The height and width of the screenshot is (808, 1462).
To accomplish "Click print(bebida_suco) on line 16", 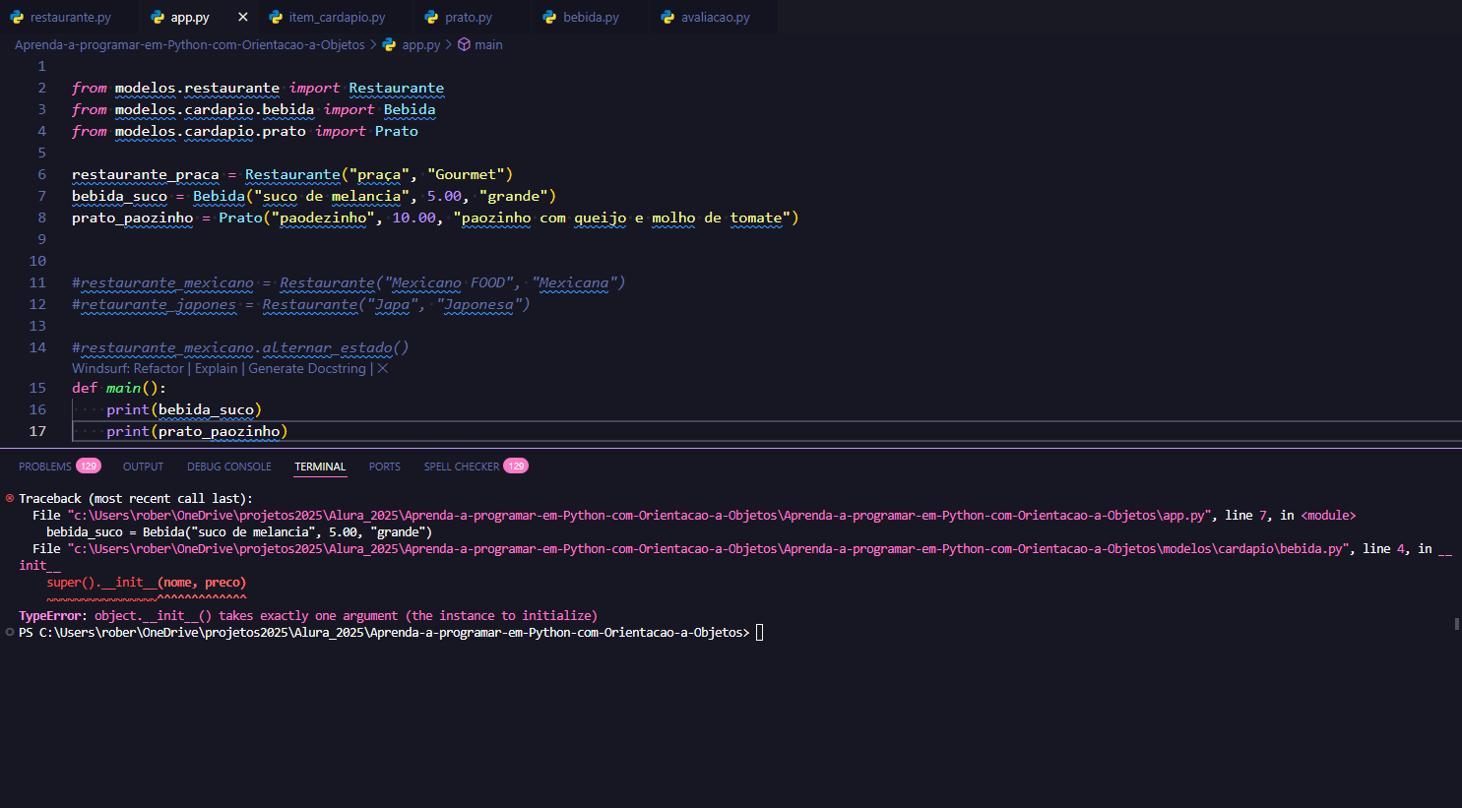I will pyautogui.click(x=184, y=409).
